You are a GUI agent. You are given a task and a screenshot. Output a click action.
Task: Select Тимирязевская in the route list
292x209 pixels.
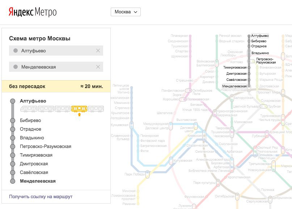coord(36,155)
